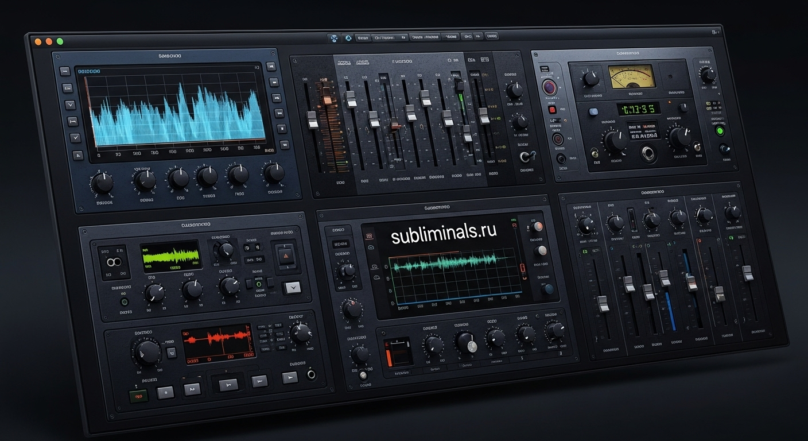808x441 pixels.
Task: Click the rightmost fader handle in bottom-right mixer
Action: pos(748,273)
